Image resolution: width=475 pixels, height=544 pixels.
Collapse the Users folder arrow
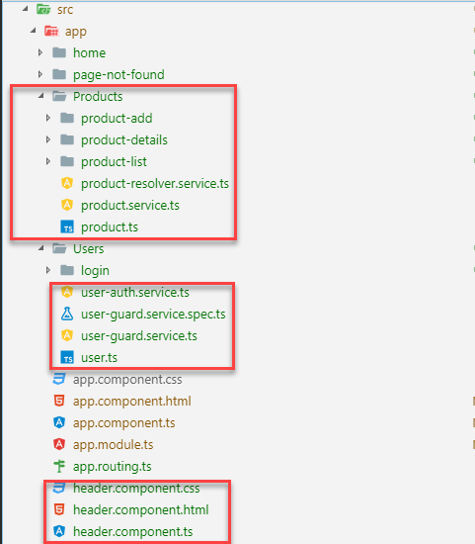40,248
